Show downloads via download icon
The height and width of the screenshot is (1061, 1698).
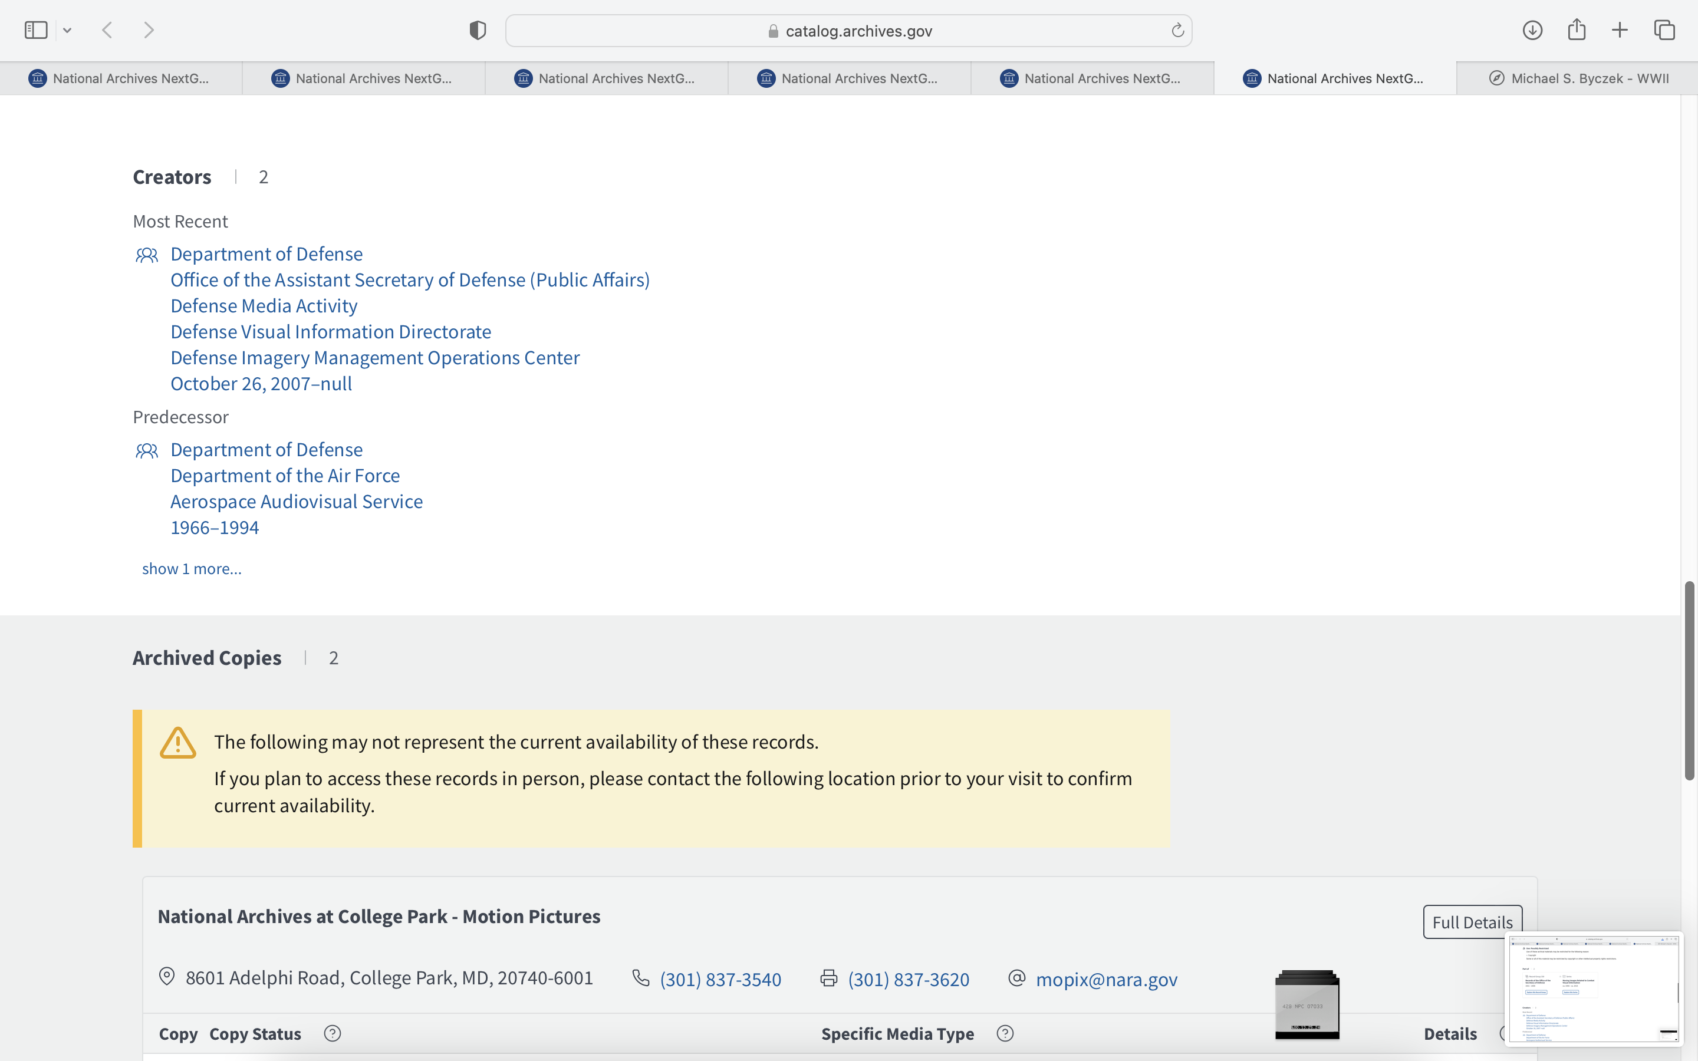tap(1532, 30)
